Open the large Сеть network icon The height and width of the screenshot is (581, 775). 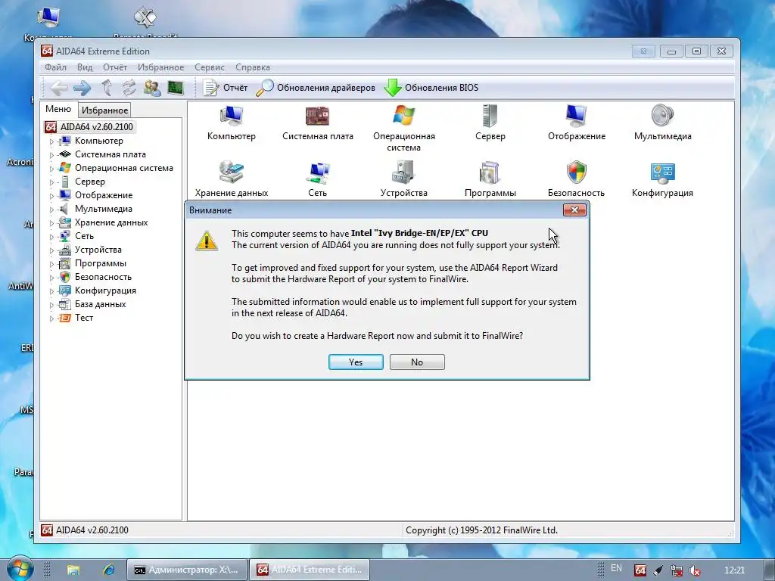click(317, 179)
